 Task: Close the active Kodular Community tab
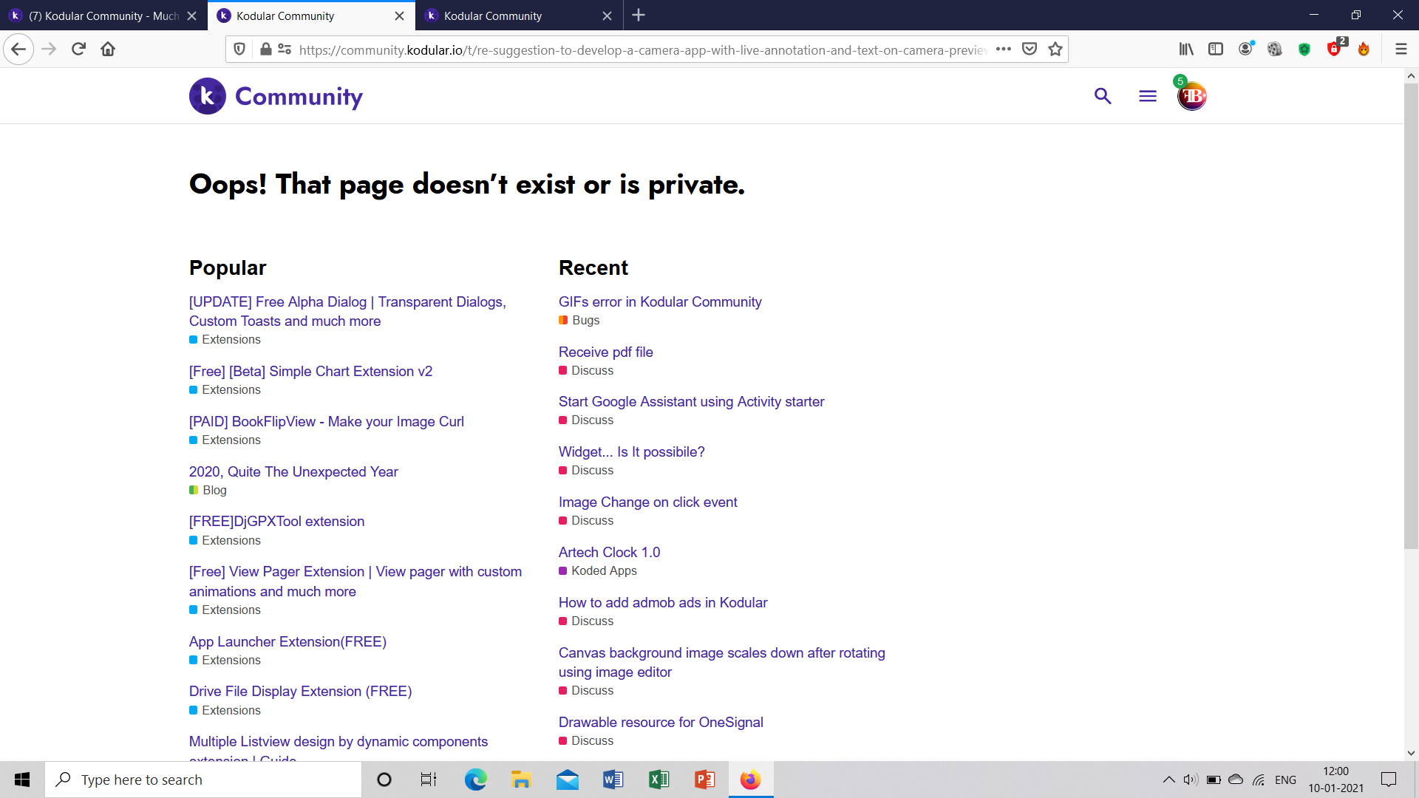(399, 16)
